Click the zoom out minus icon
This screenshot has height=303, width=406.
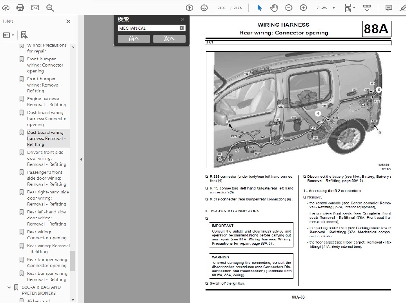pyautogui.click(x=289, y=7)
